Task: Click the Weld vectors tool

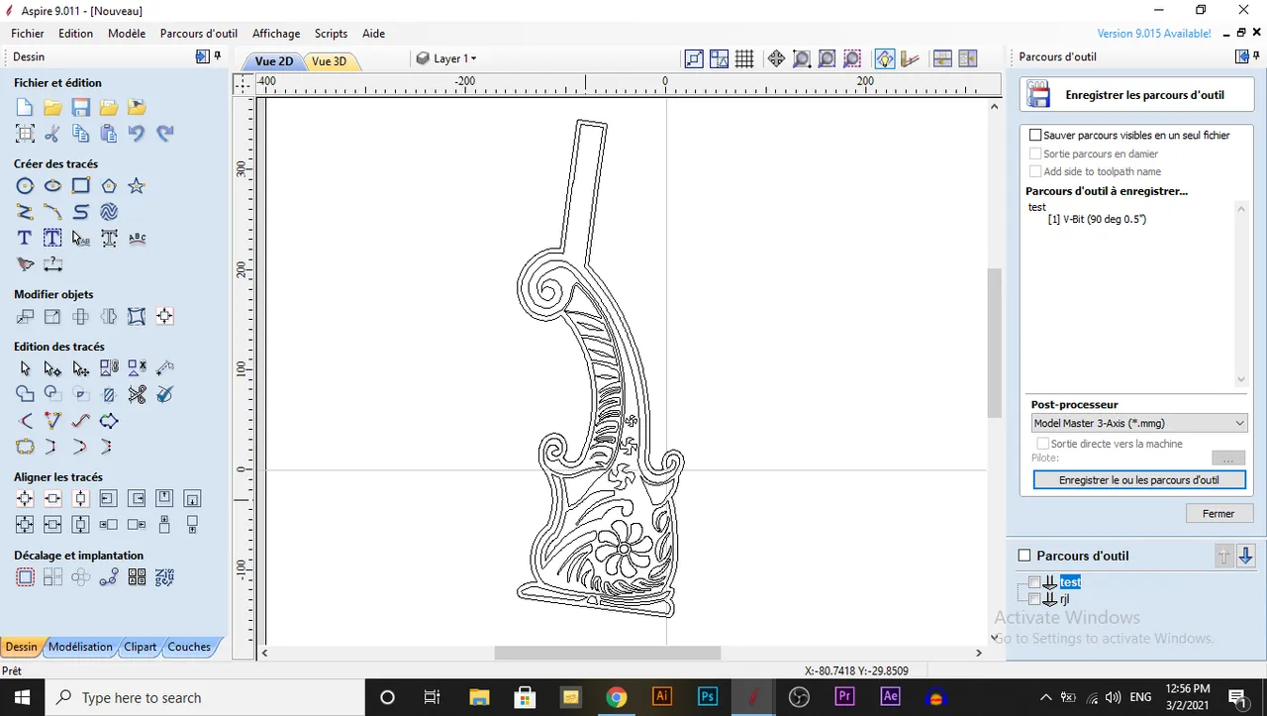Action: click(x=25, y=394)
